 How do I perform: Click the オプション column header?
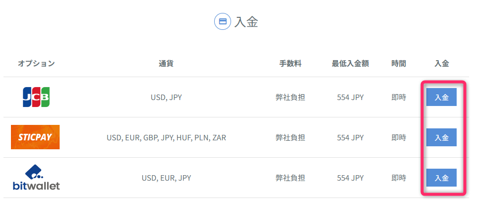pyautogui.click(x=36, y=63)
